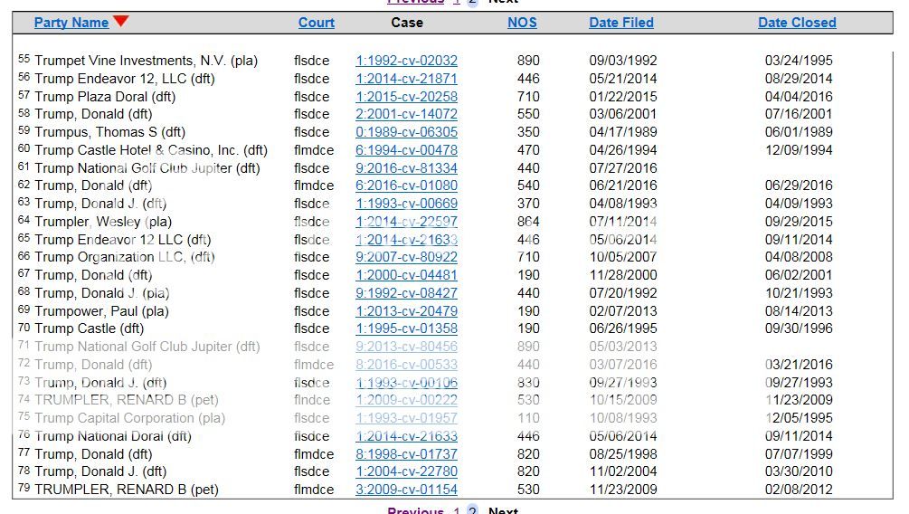Screen dimensions: 909x514
Task: Click date filed 11/28/2000
Action: pyautogui.click(x=623, y=274)
